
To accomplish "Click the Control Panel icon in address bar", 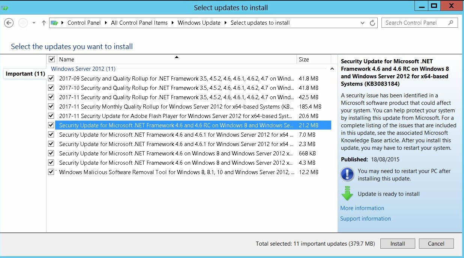I will pyautogui.click(x=55, y=23).
